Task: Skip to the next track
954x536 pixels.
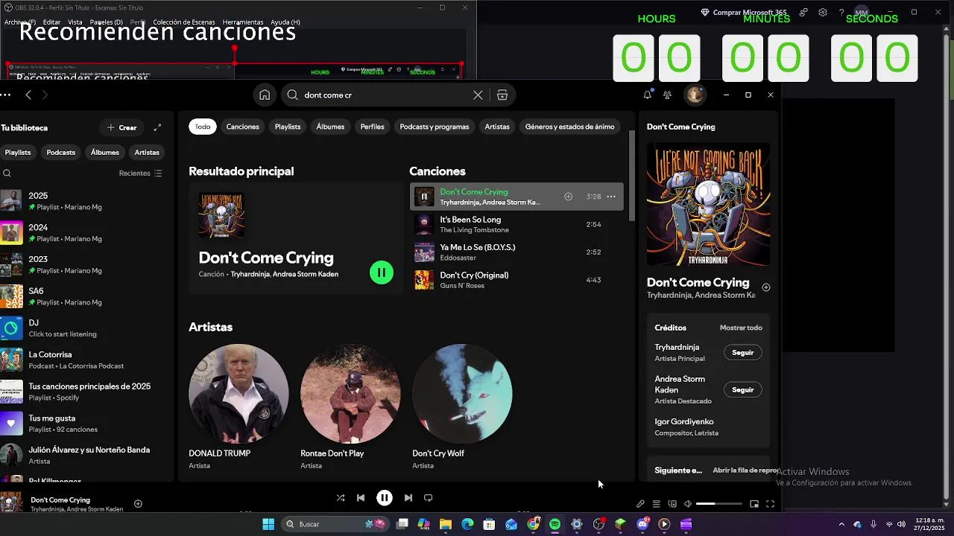Action: click(408, 498)
